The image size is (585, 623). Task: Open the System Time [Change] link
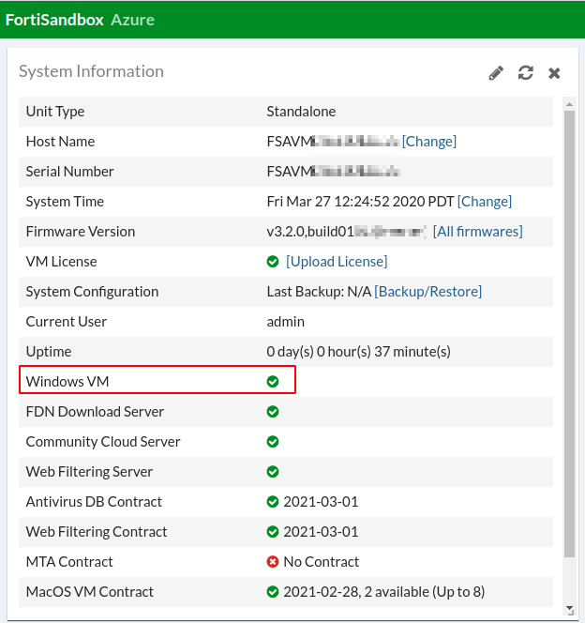[x=484, y=202]
